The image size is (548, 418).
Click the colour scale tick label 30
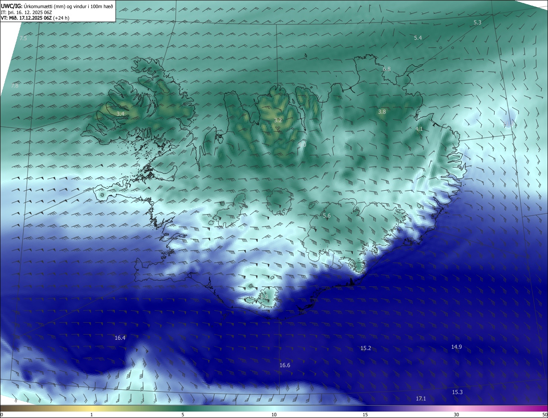[456, 415]
